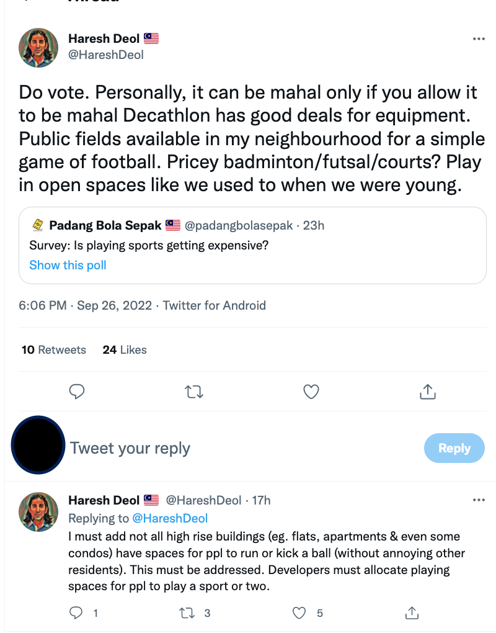Like the main tweet with heart icon

point(311,392)
